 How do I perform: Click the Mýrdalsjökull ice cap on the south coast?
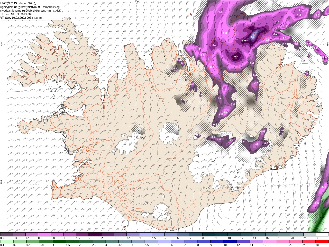[x=161, y=212]
